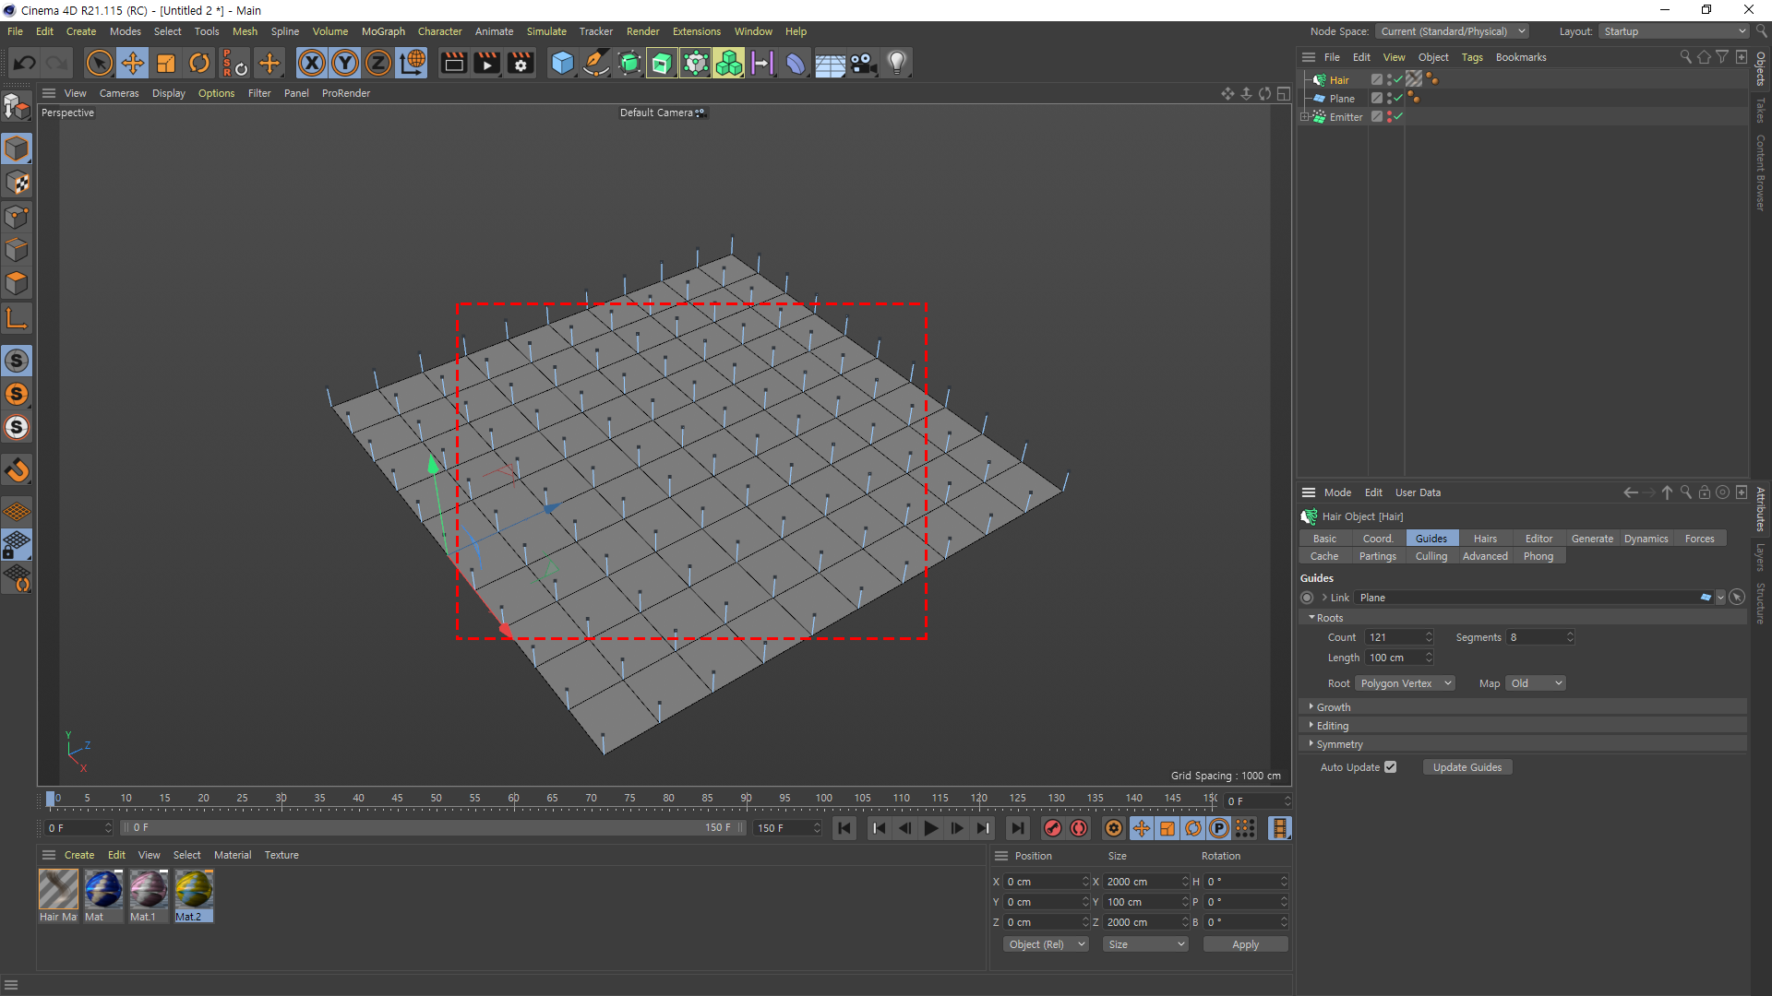Screen dimensions: 1772x996
Task: Click the Record Active Objects button
Action: (x=1052, y=828)
